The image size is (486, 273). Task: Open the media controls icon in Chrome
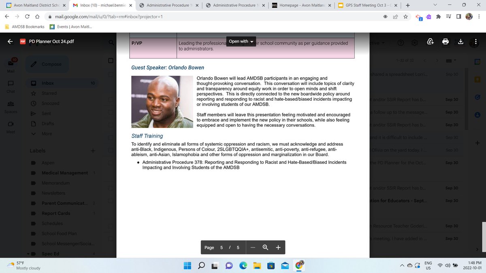[x=449, y=17]
